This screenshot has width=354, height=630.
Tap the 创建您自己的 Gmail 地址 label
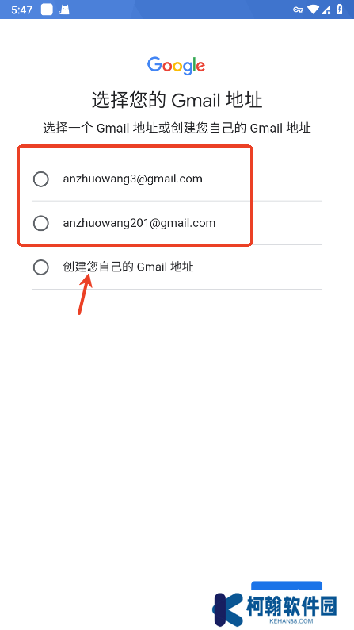(x=128, y=267)
